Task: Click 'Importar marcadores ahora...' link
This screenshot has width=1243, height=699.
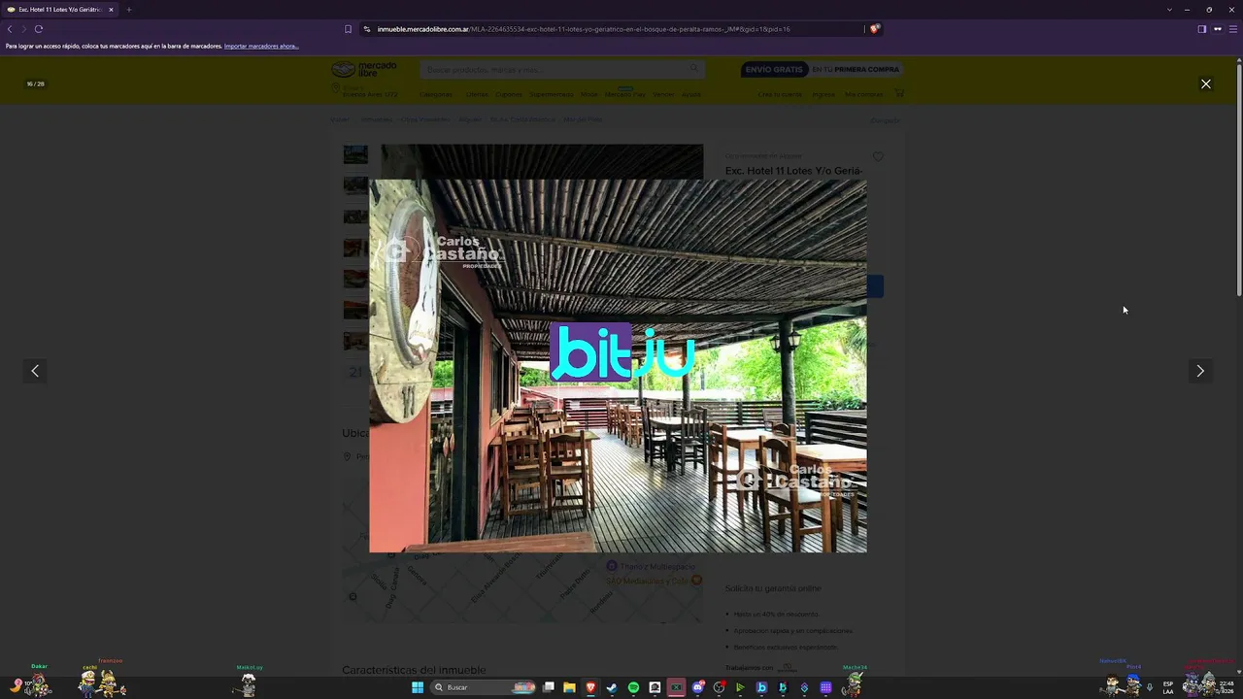Action: [261, 47]
